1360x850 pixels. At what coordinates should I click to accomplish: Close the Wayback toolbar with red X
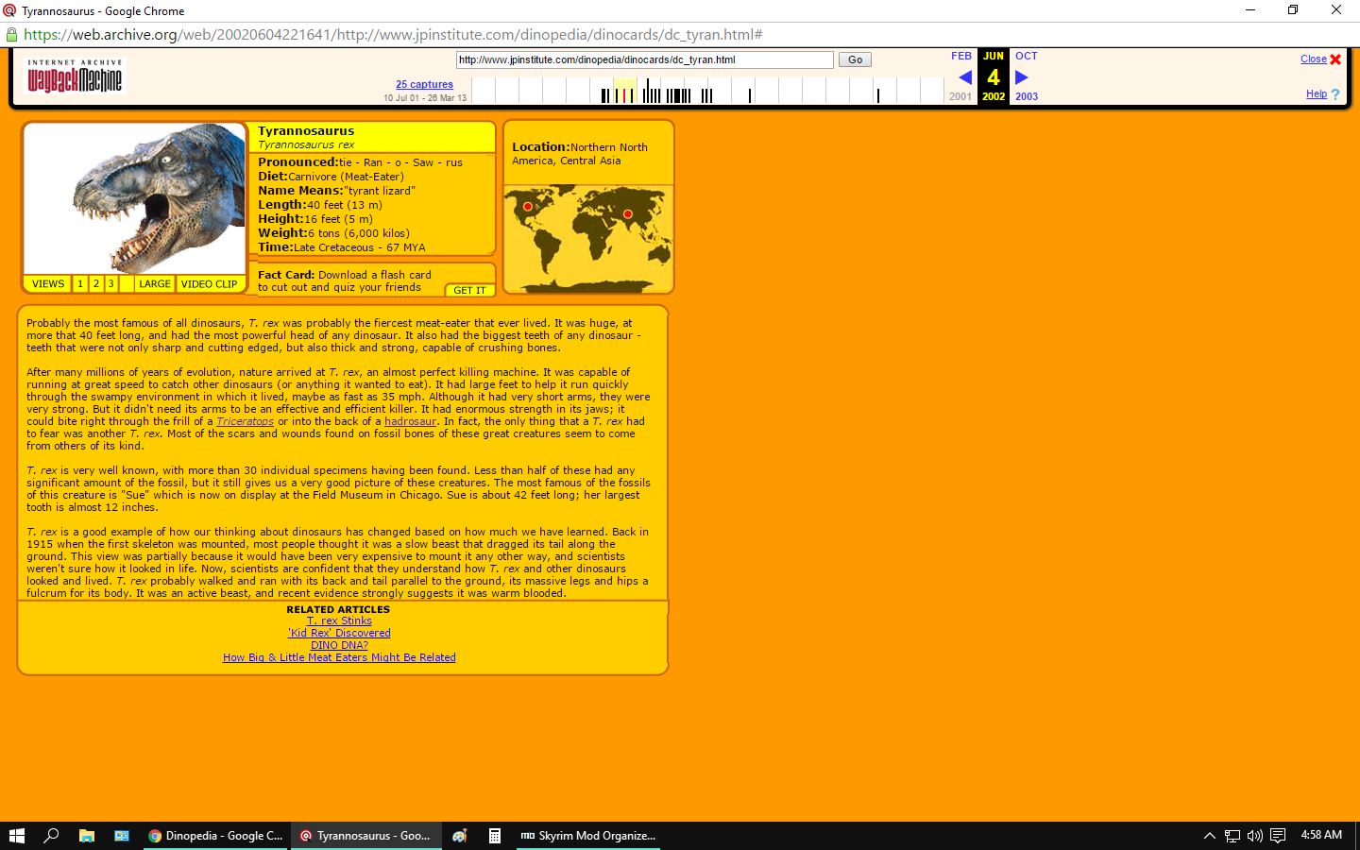pyautogui.click(x=1335, y=59)
